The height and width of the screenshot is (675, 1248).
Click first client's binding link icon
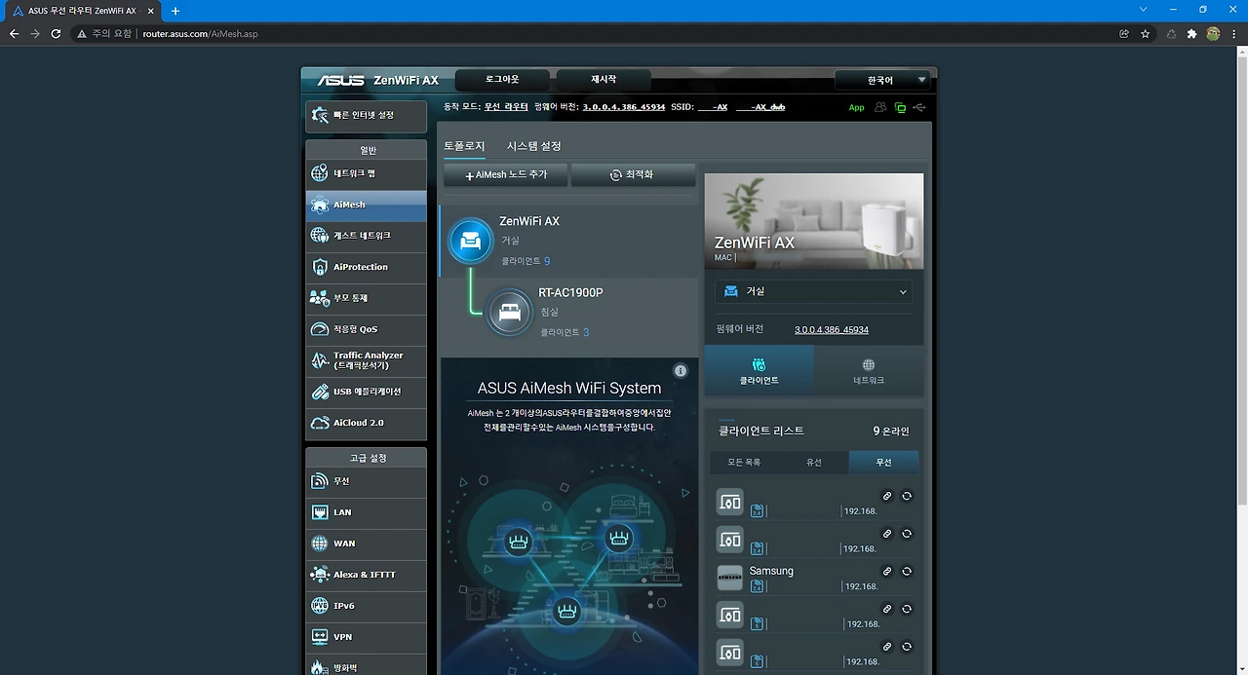click(887, 496)
